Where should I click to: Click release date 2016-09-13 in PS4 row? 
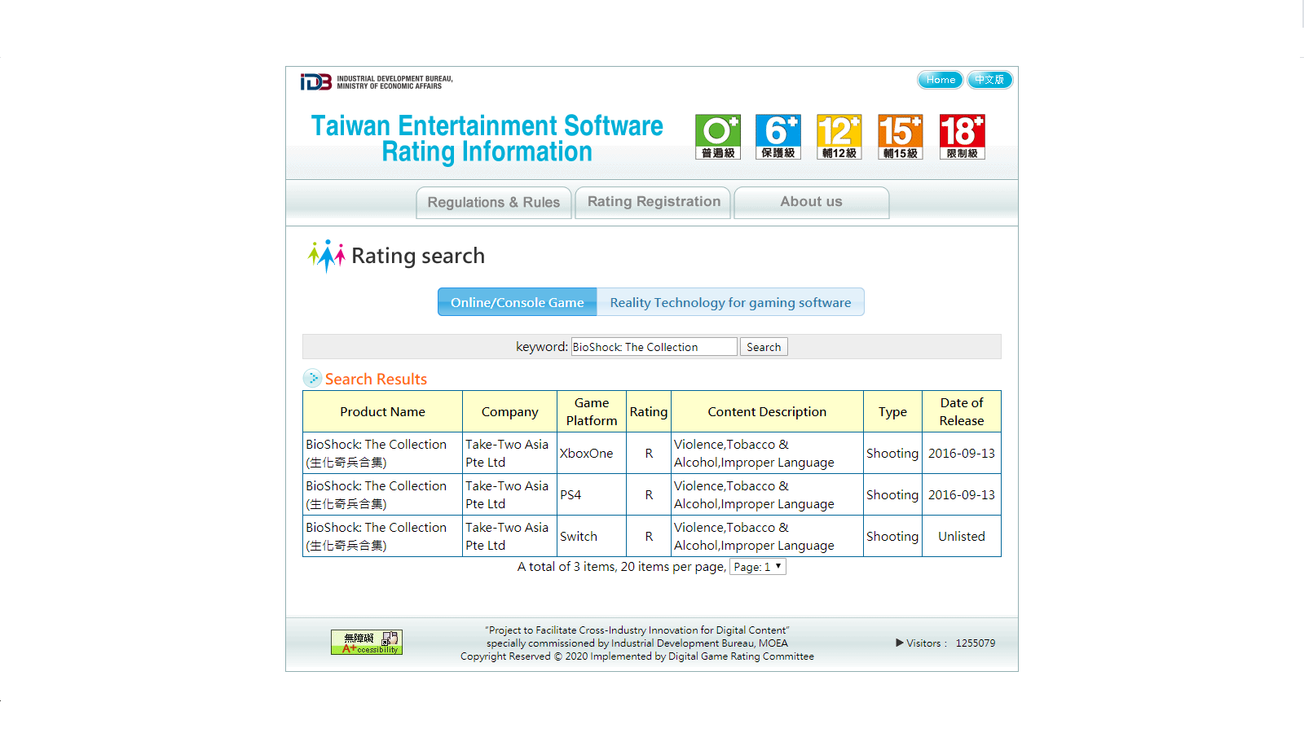962,495
